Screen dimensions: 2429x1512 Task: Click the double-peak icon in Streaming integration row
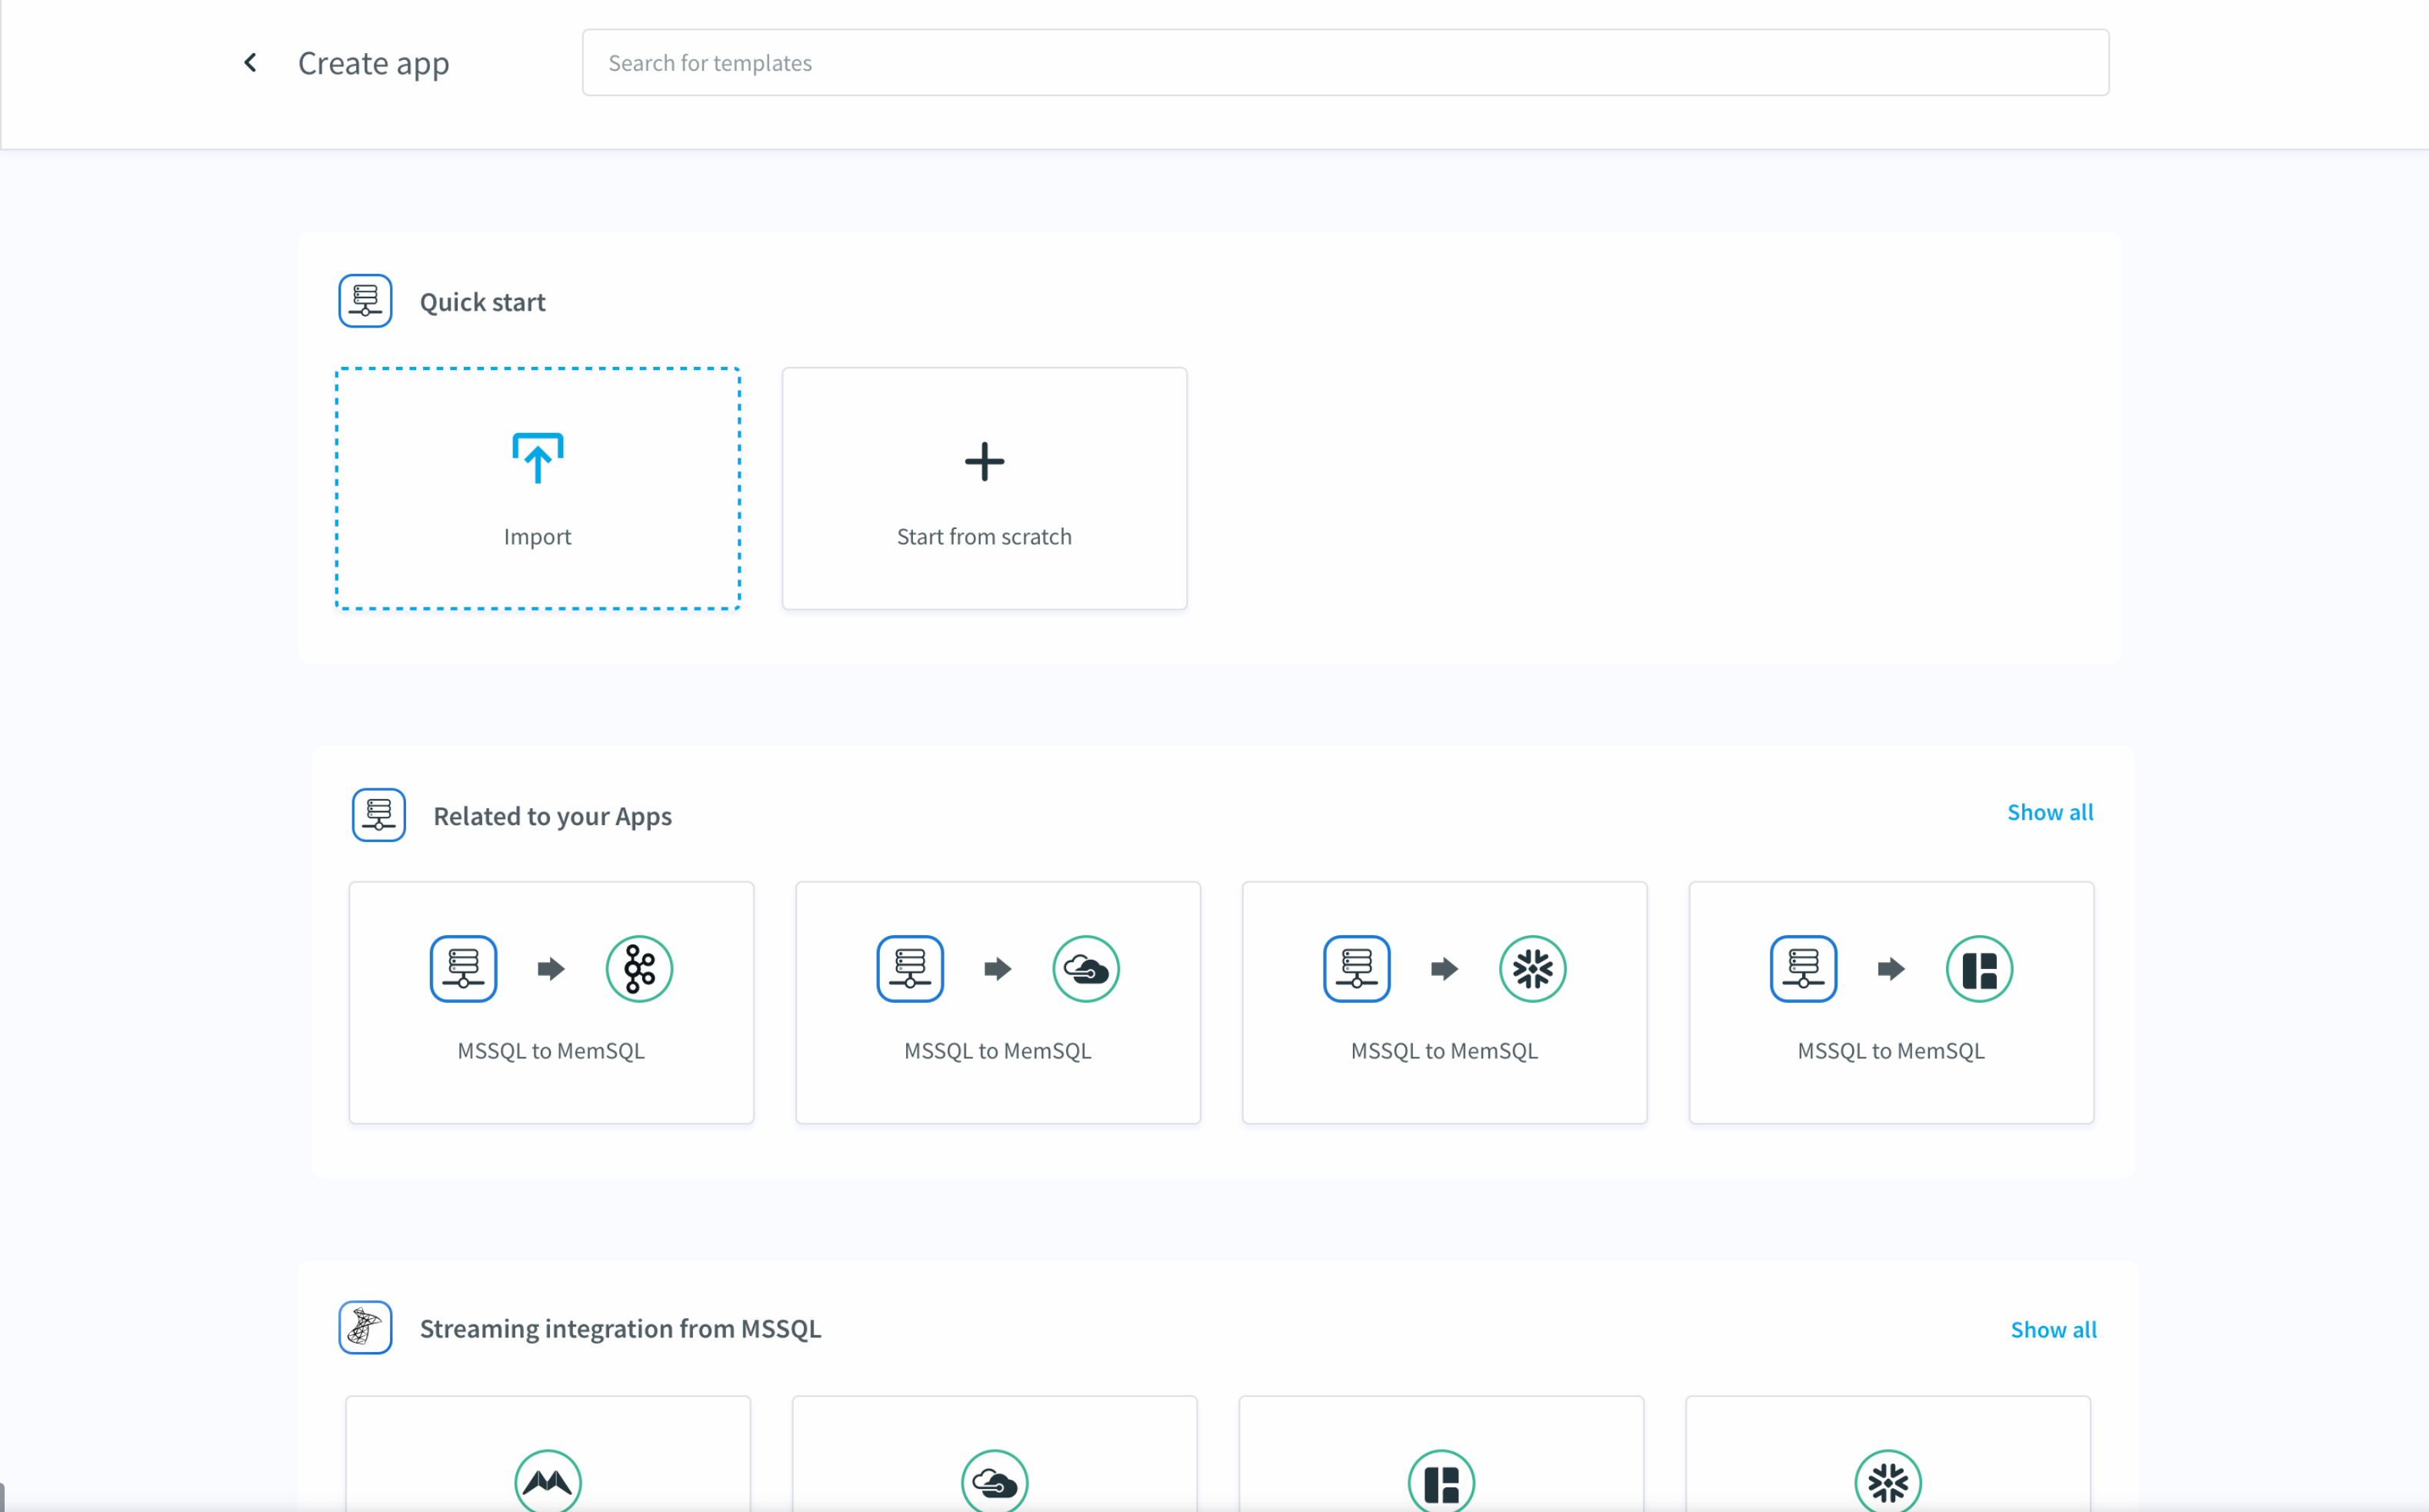(548, 1481)
